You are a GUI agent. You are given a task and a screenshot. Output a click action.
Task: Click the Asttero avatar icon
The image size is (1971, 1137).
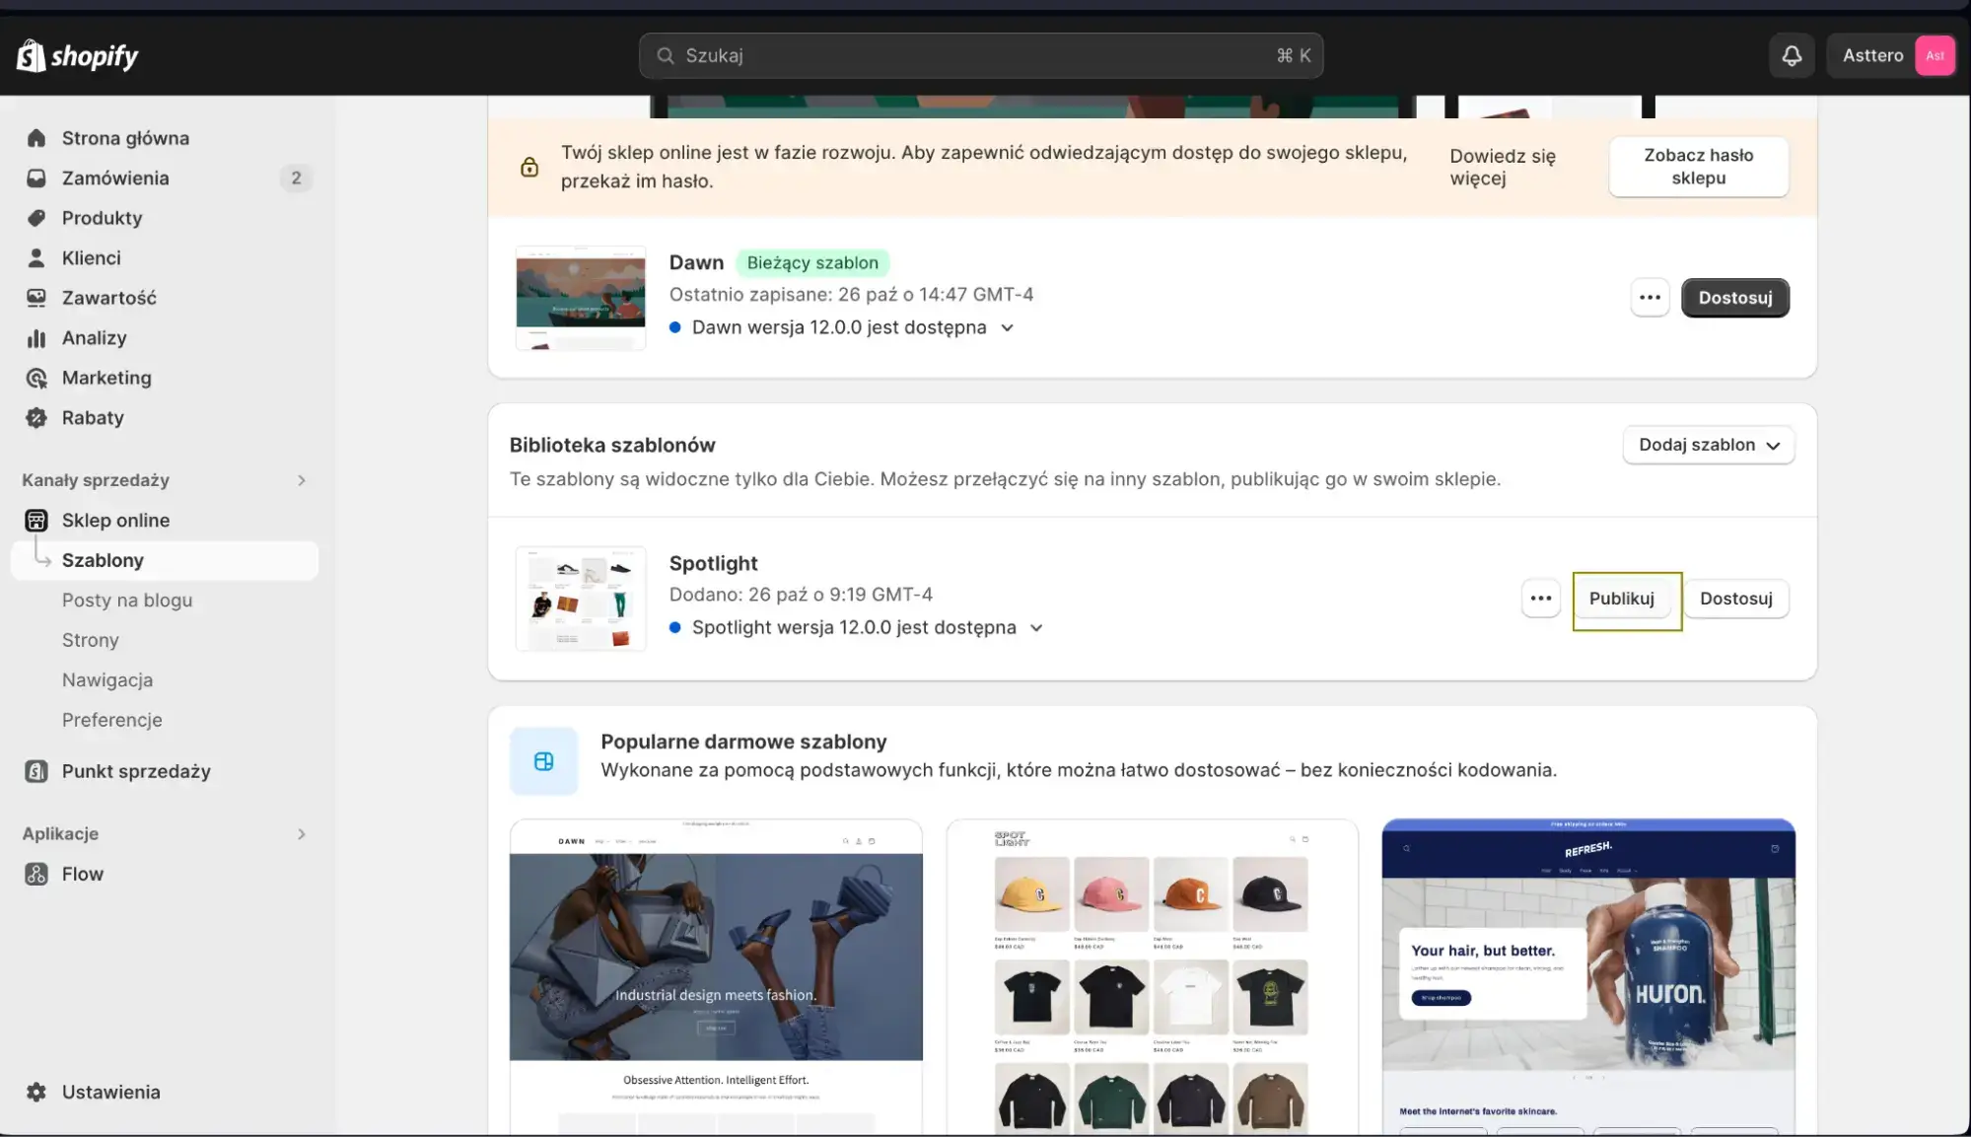tap(1935, 55)
